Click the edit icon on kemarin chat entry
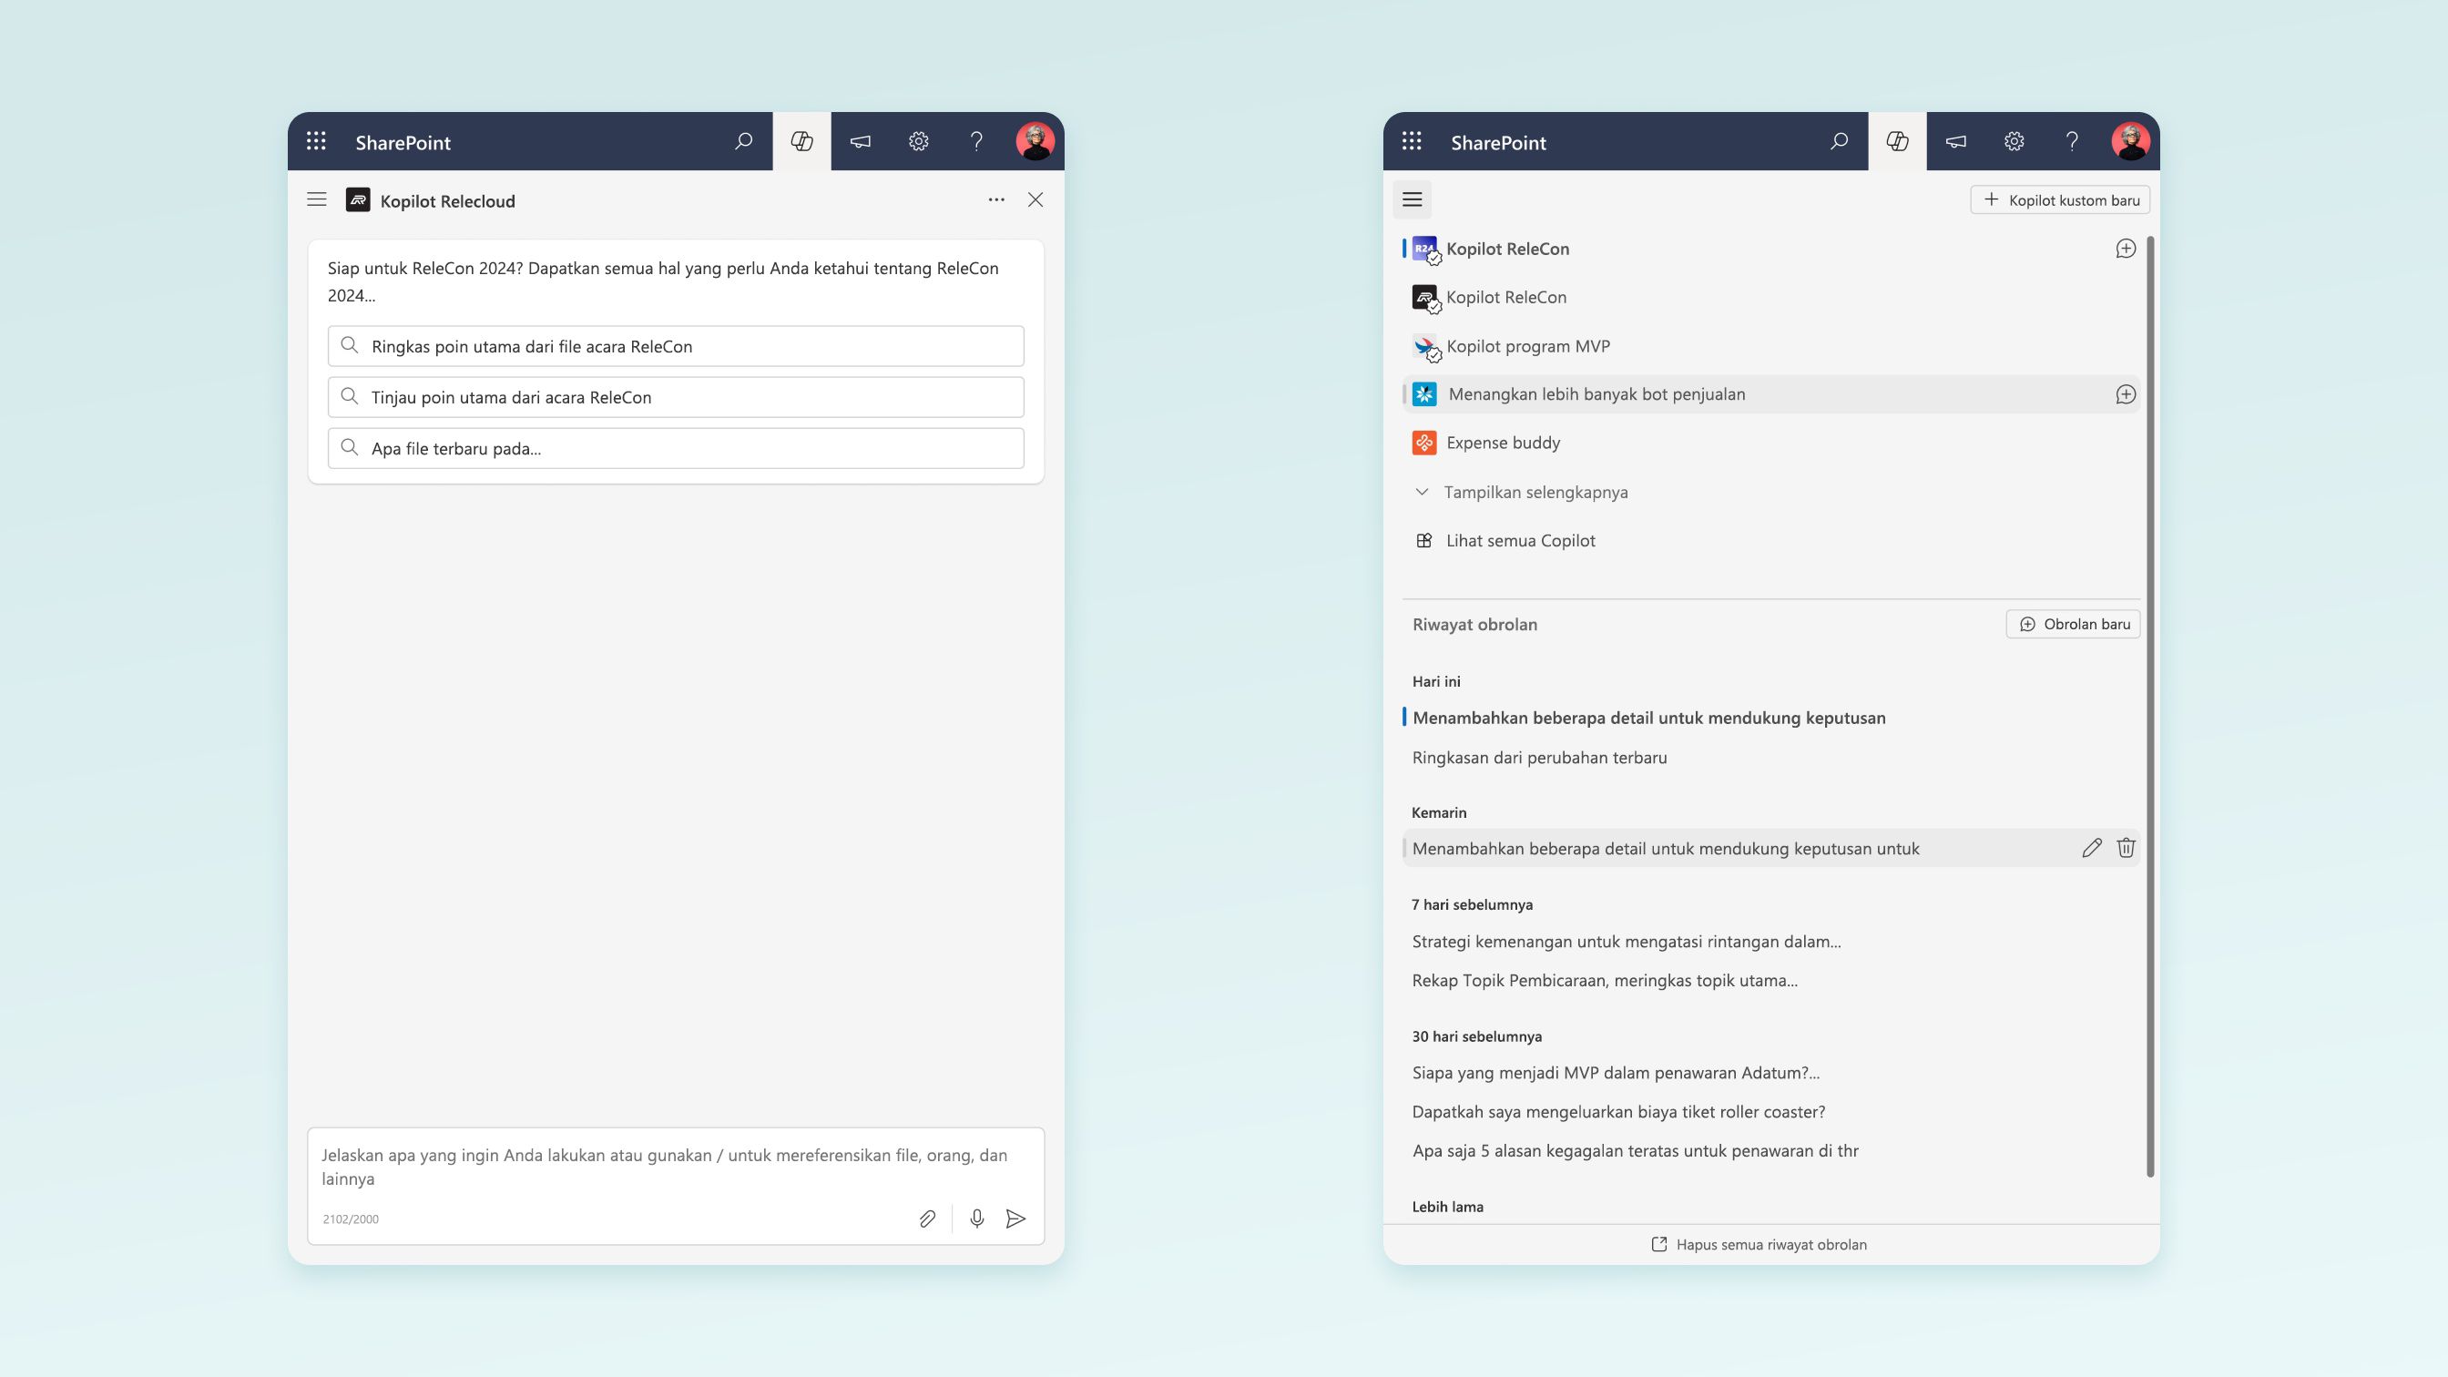2448x1377 pixels. click(x=2092, y=847)
